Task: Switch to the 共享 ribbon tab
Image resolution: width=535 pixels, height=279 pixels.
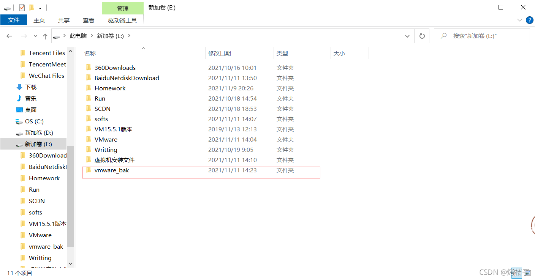Action: tap(64, 20)
